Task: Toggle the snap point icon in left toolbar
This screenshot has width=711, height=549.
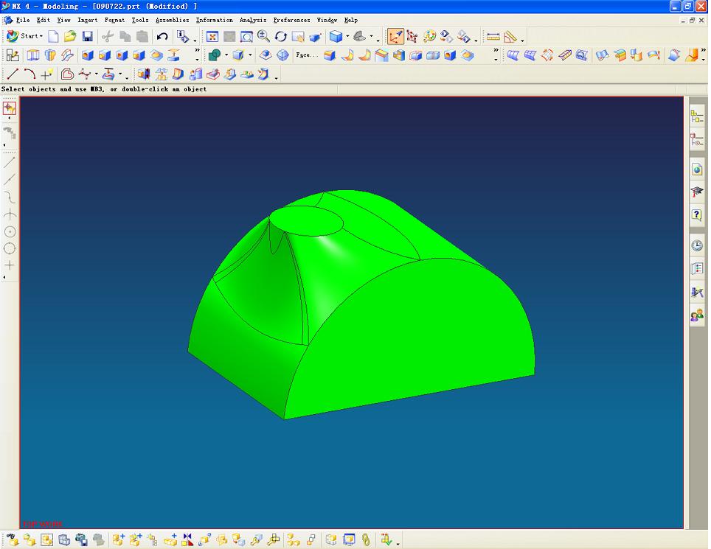Action: coord(10,108)
